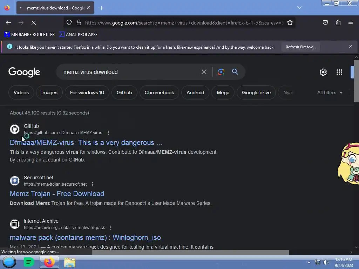Click the horizontal scrollbar thumb

[x=190, y=252]
